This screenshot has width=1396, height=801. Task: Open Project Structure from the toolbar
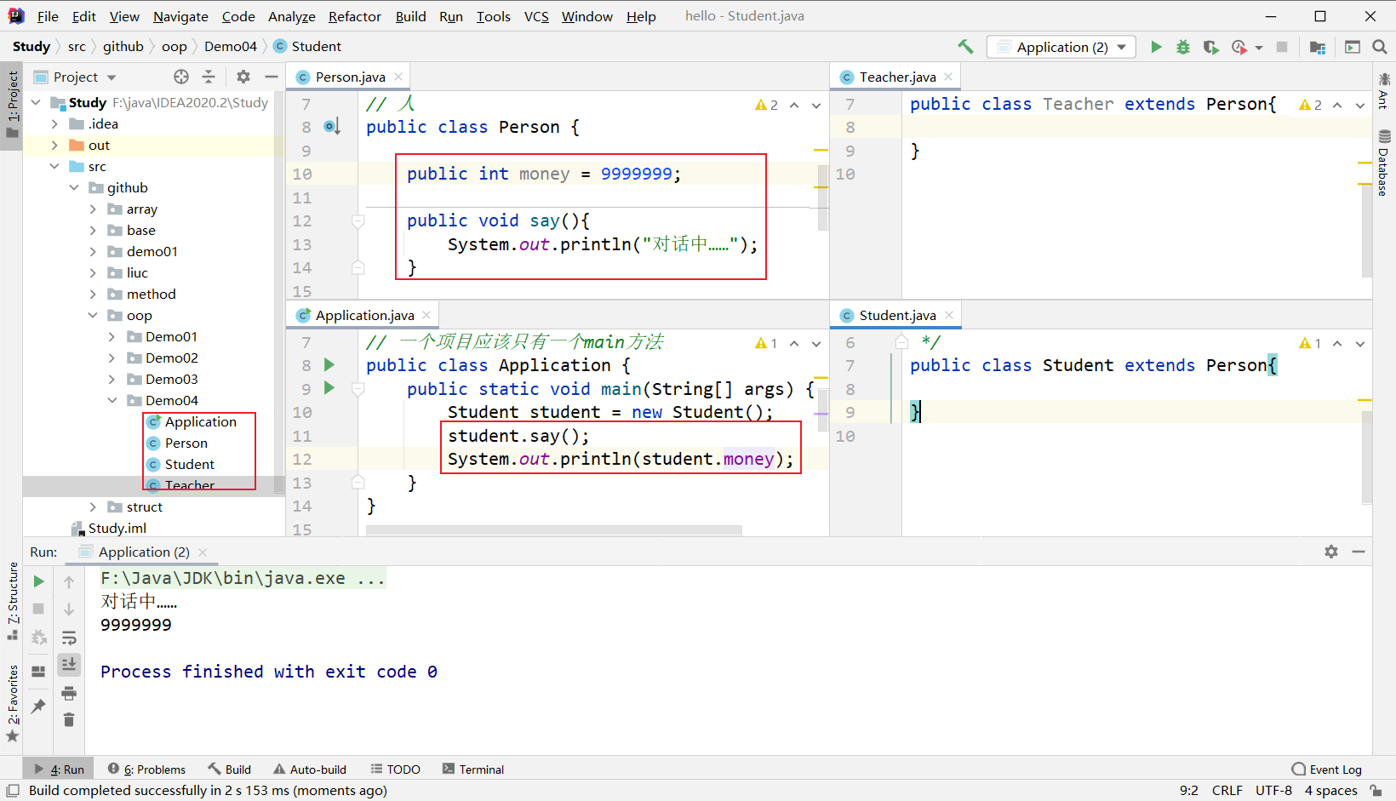coord(1318,47)
